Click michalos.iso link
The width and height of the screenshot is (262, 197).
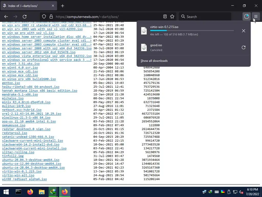click(x=13, y=98)
